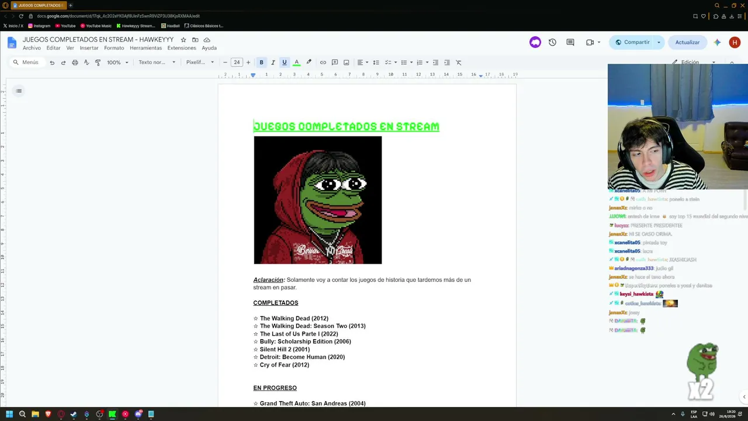Open the highlight color pen tool
Image resolution: width=748 pixels, height=421 pixels.
point(309,63)
